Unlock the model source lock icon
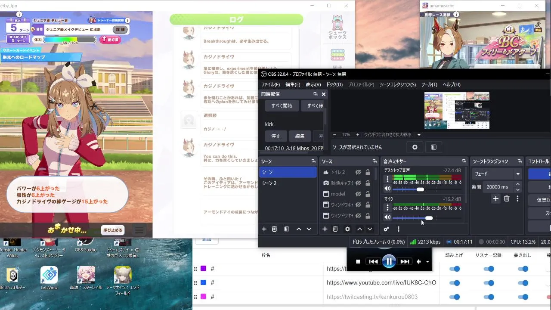The image size is (551, 310). pyautogui.click(x=368, y=194)
